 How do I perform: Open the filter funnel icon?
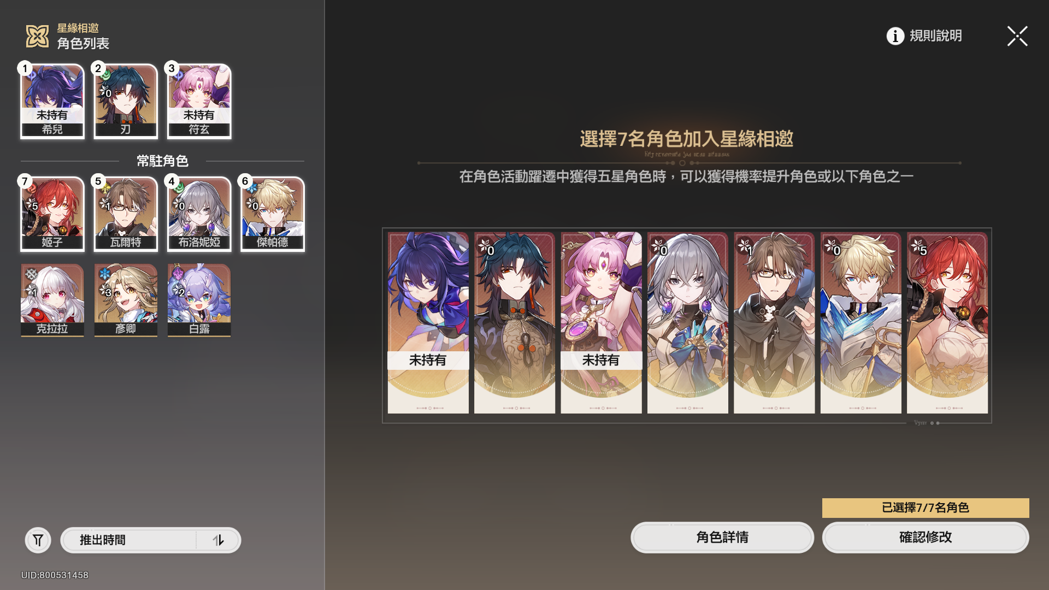pos(38,540)
